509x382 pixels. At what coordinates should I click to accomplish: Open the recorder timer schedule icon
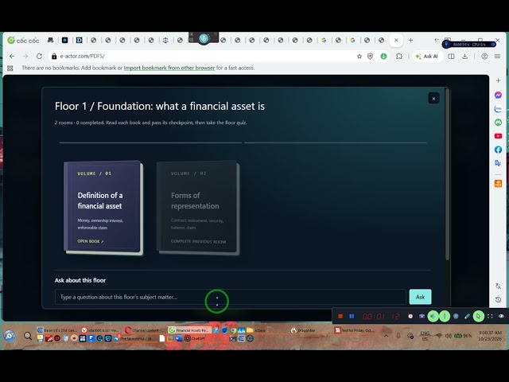pyautogui.click(x=410, y=316)
